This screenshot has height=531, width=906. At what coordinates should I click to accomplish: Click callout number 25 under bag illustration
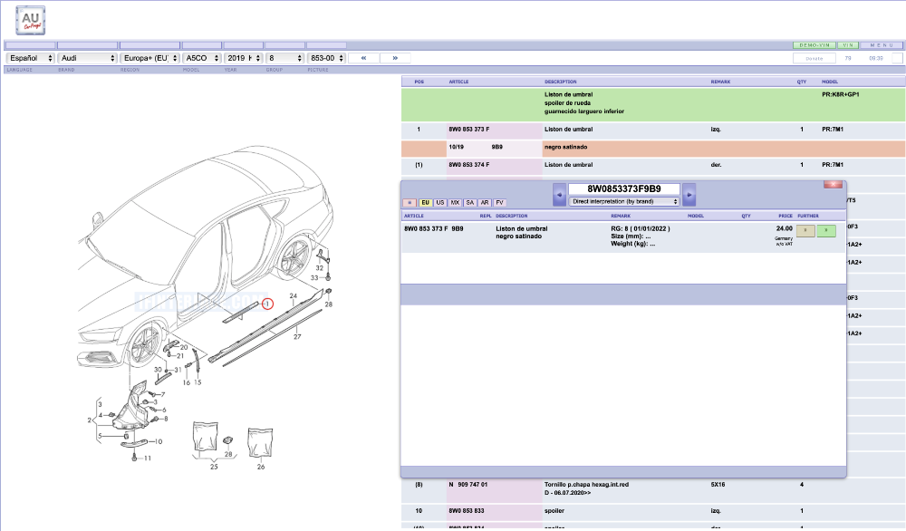click(214, 467)
